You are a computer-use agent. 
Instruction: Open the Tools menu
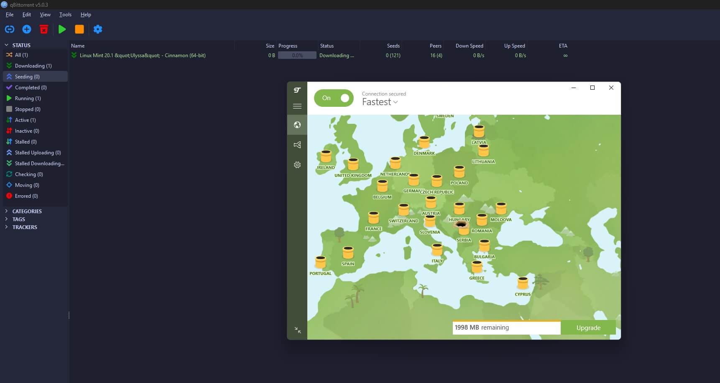65,15
